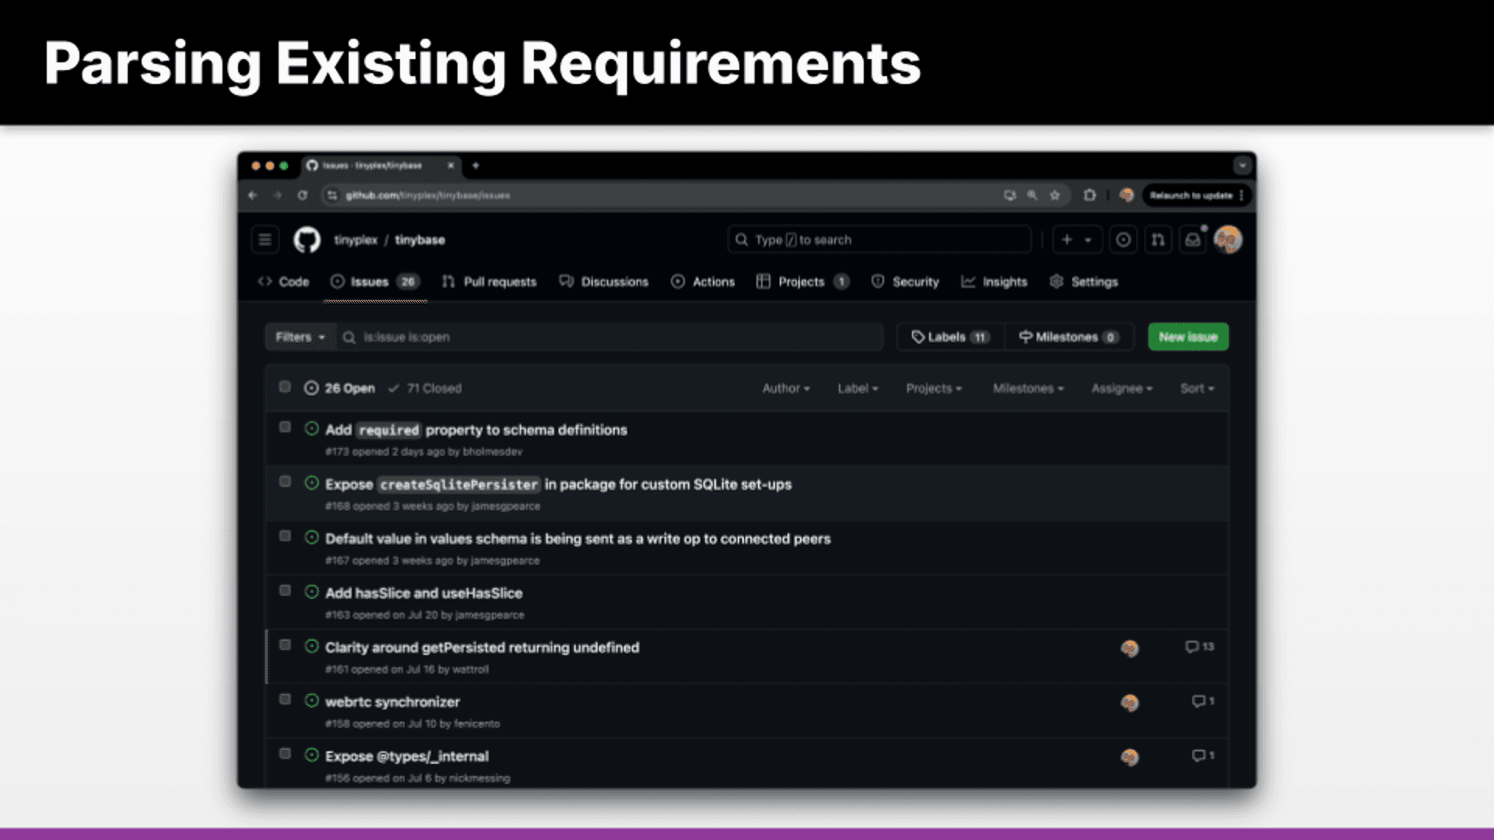
Task: Open Milestones 0 button
Action: click(x=1068, y=337)
